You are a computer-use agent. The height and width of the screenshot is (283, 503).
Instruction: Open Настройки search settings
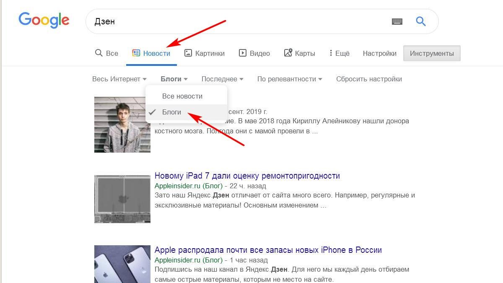tap(379, 53)
